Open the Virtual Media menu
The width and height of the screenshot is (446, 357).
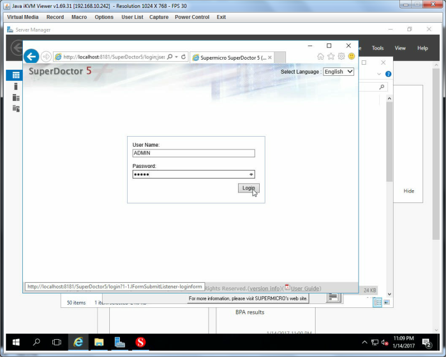click(23, 17)
